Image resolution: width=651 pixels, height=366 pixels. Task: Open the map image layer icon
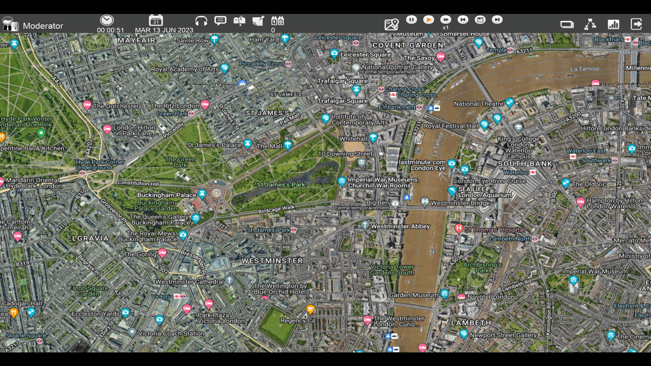coord(392,24)
